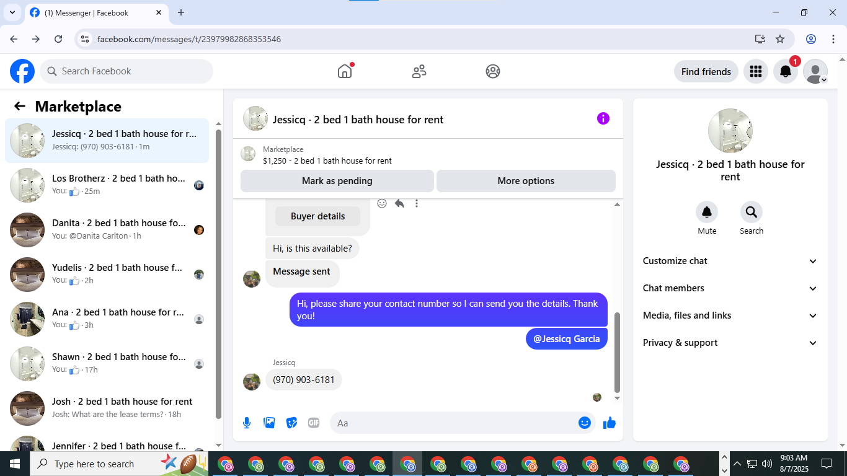Click the conversation list scrollbar
This screenshot has width=847, height=476.
coord(218,275)
